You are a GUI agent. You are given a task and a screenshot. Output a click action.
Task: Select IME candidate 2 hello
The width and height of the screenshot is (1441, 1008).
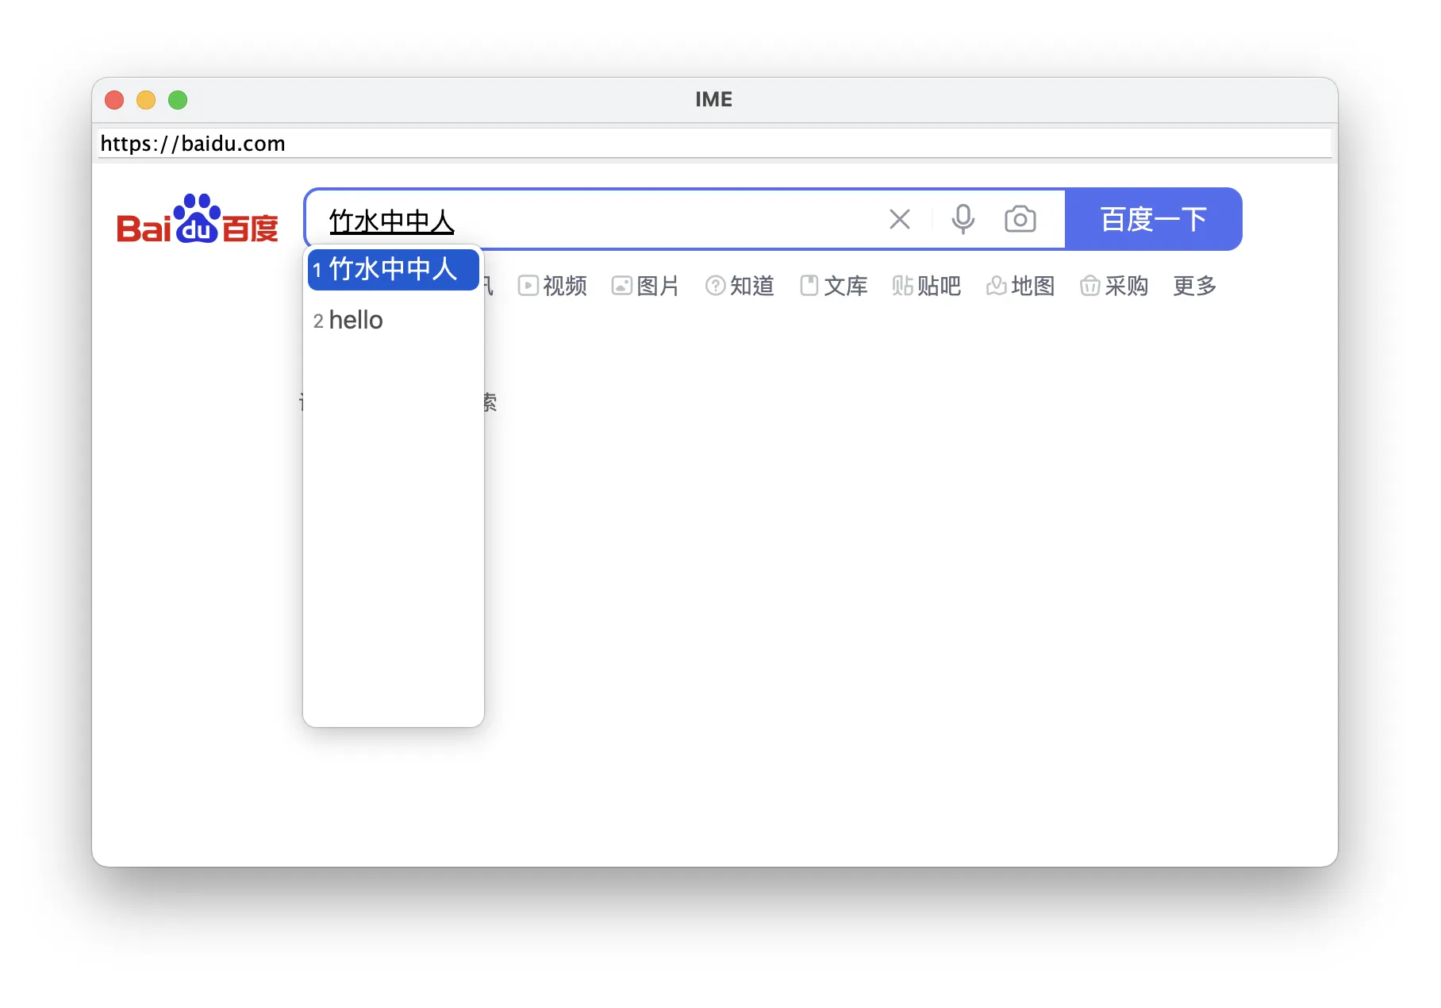pos(393,320)
